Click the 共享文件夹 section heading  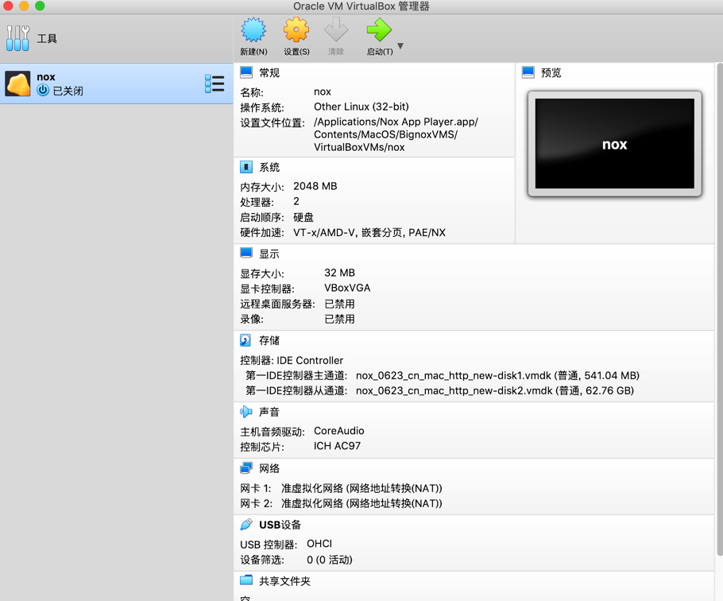pos(284,581)
